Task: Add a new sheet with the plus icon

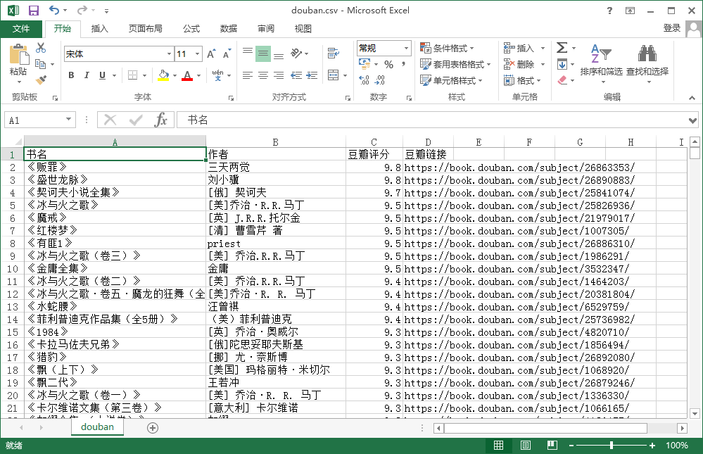Action: click(x=153, y=428)
